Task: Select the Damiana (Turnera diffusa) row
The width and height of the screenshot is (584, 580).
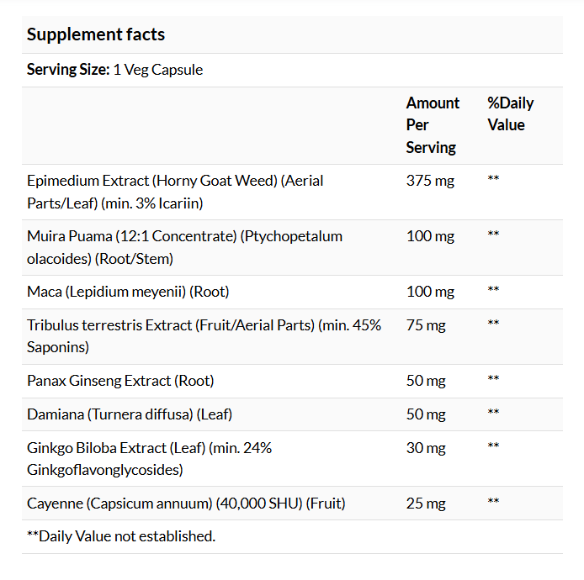Action: coord(292,414)
